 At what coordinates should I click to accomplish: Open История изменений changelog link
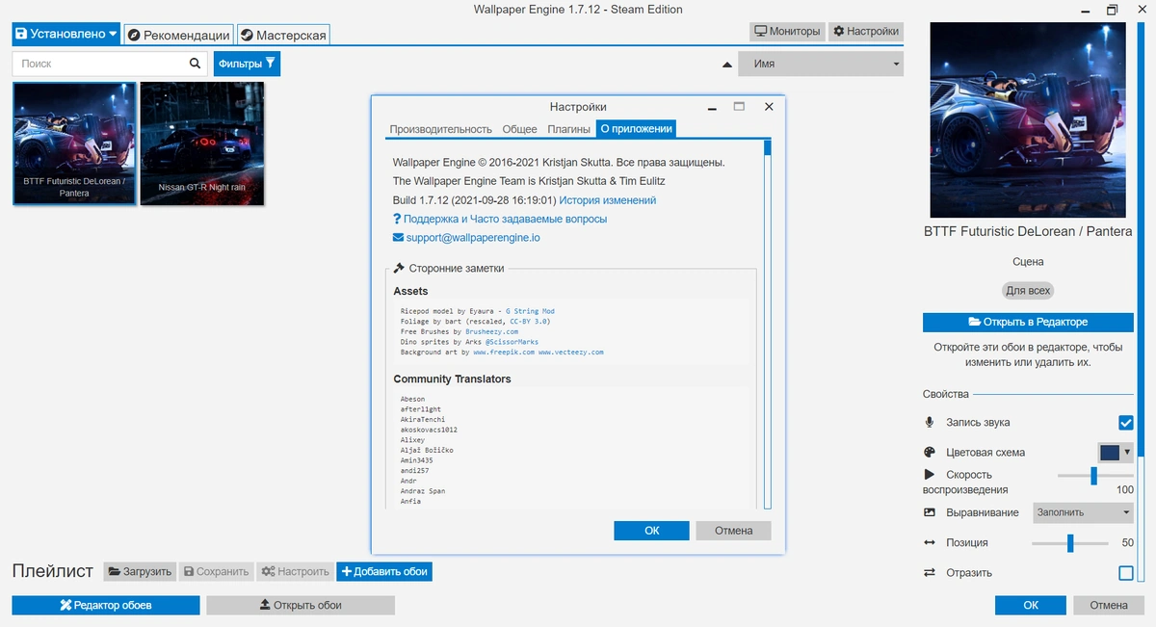pyautogui.click(x=608, y=200)
